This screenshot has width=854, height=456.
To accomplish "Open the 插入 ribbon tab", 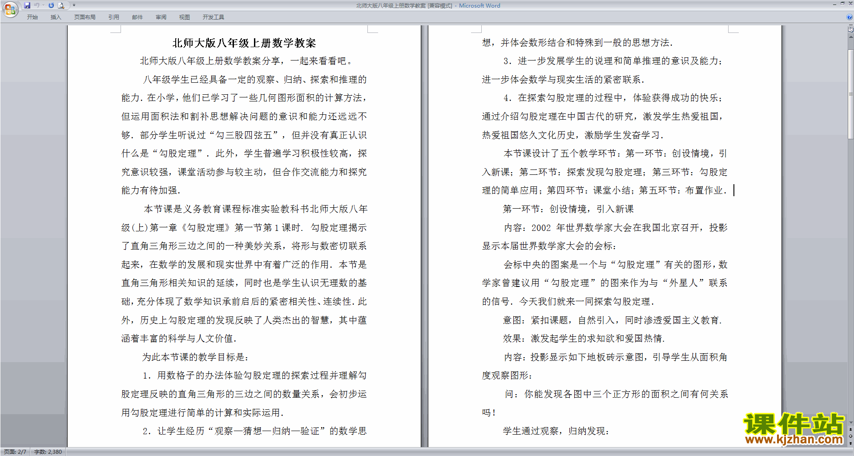I will (56, 17).
